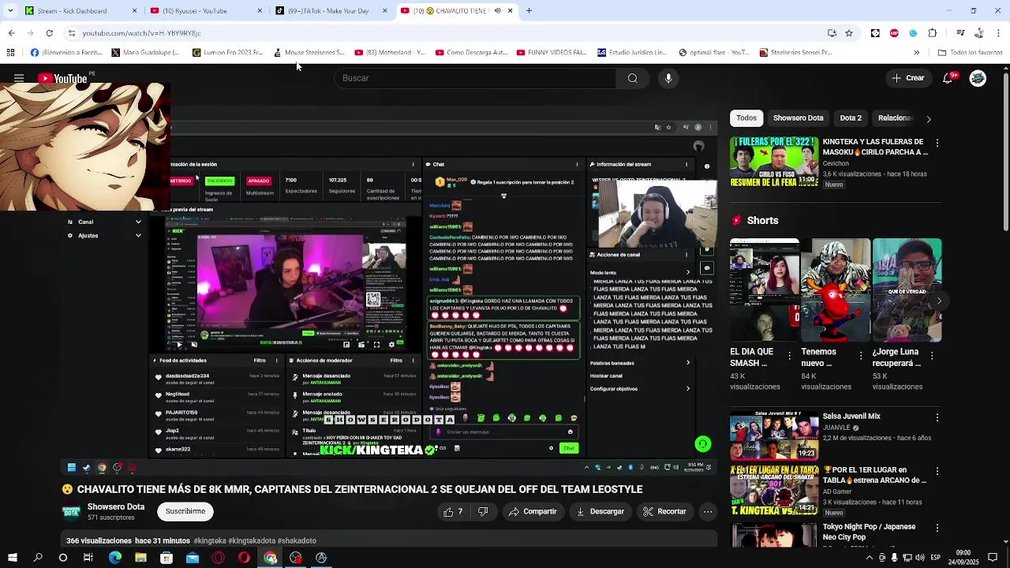Launch Microsoft Edge from taskbar
The width and height of the screenshot is (1010, 568).
click(x=114, y=558)
